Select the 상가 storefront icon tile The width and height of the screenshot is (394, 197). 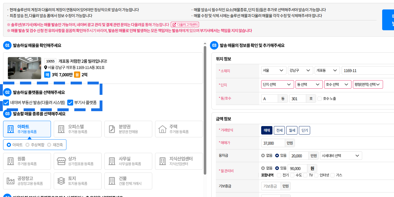pos(61,161)
